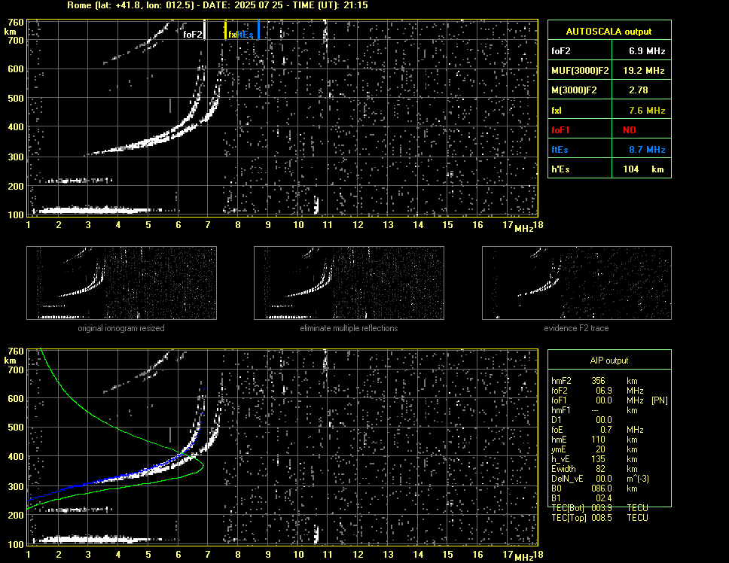Select the B0 value '086.0' in AIP output

602,488
